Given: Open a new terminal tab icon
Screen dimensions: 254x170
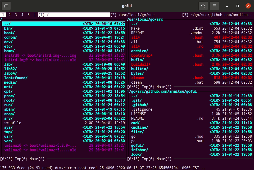Looking at the screenshot, I should click(6, 6).
